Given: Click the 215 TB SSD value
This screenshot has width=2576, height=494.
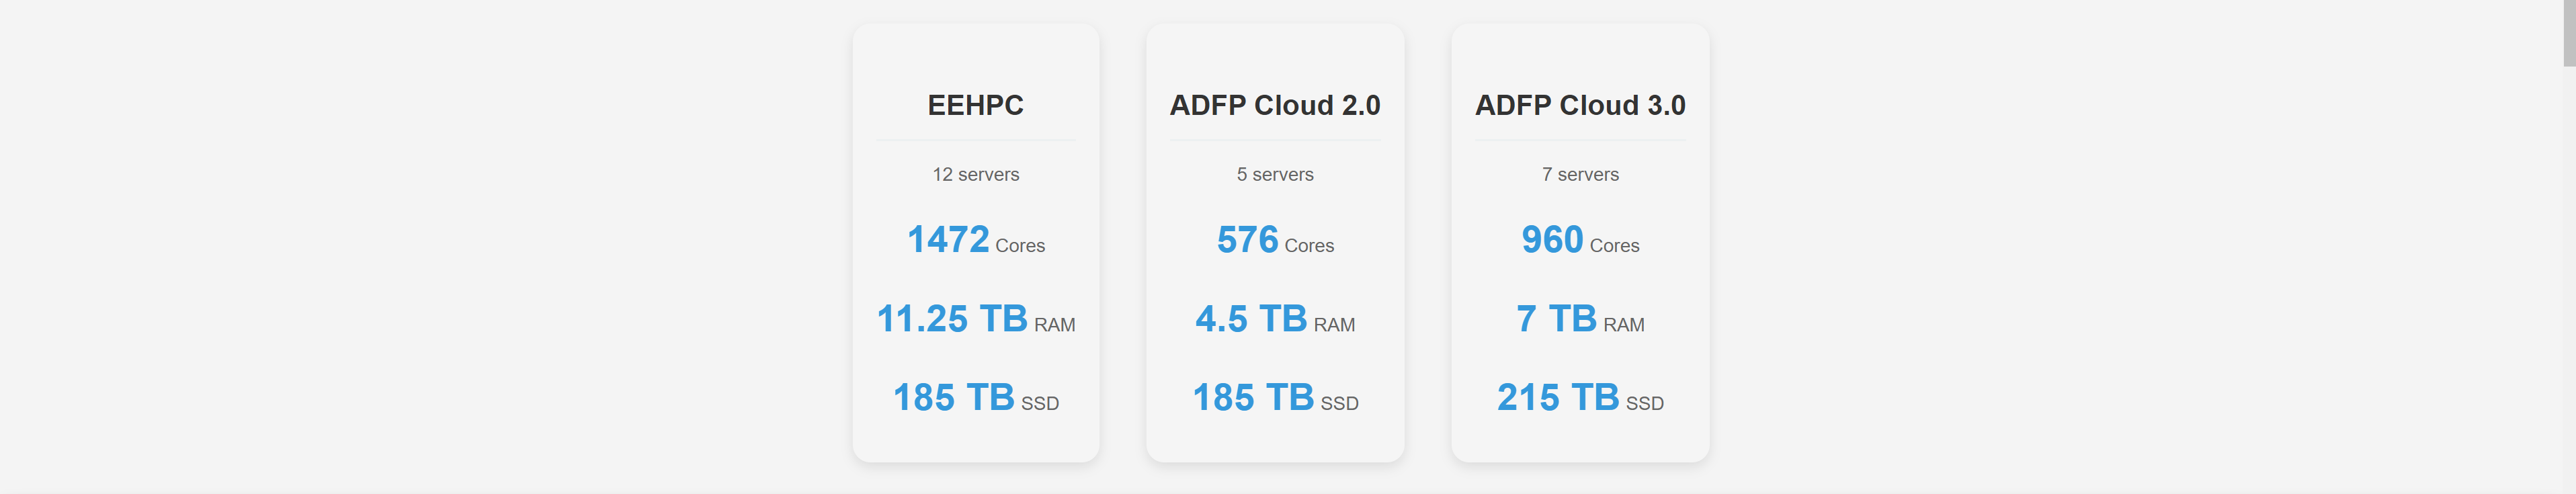Looking at the screenshot, I should [1557, 398].
